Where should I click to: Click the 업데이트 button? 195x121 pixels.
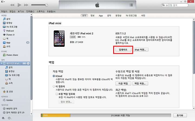point(123,50)
